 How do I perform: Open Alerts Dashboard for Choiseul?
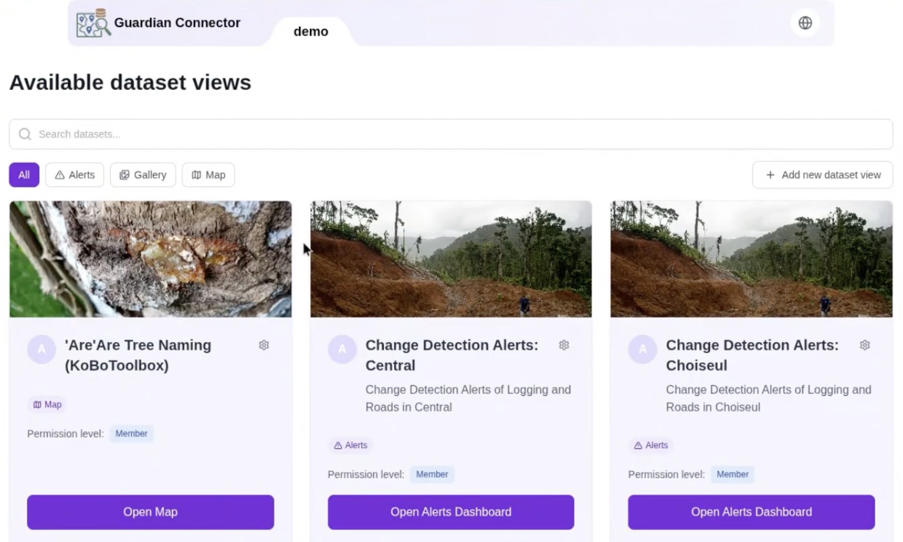point(751,512)
